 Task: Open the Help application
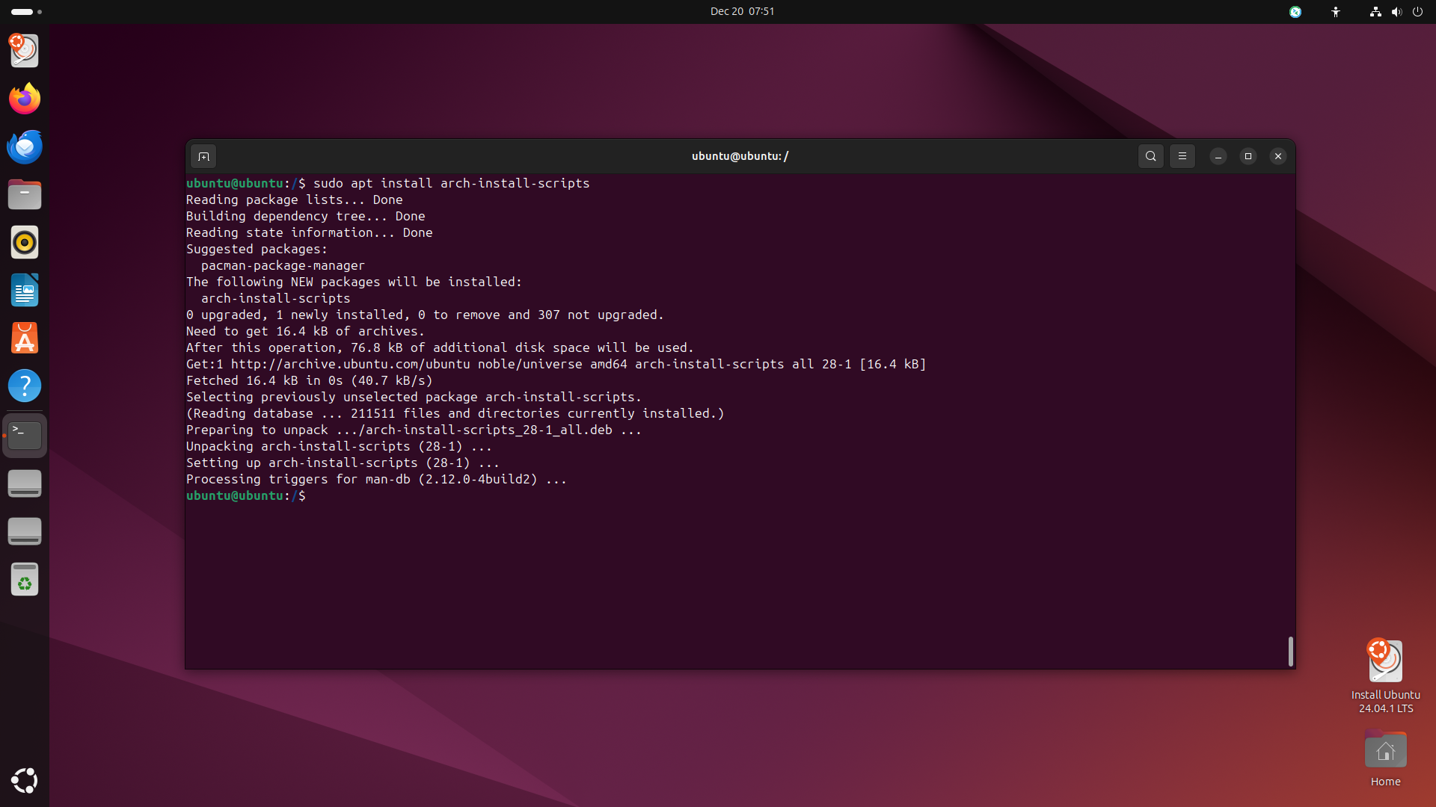(25, 386)
